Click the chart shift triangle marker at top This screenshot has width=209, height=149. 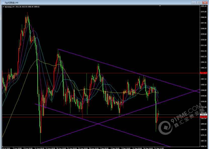point(160,6)
